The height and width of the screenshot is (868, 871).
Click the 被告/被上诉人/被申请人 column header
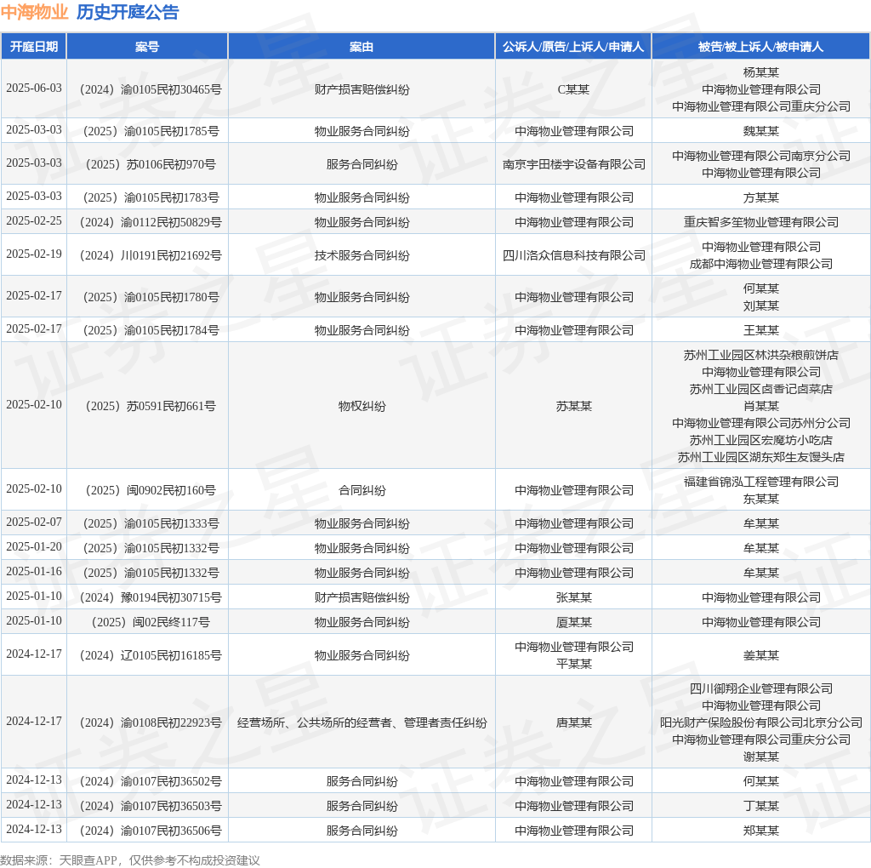pos(761,47)
